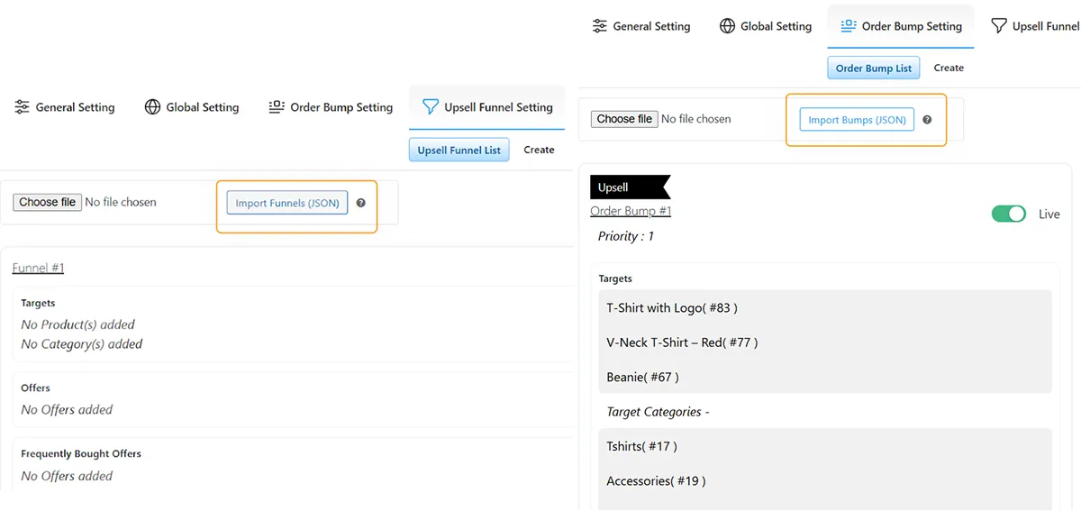Click the Order Bump Setting icon in left panel
Viewport: 1081px width, 511px height.
pos(277,107)
